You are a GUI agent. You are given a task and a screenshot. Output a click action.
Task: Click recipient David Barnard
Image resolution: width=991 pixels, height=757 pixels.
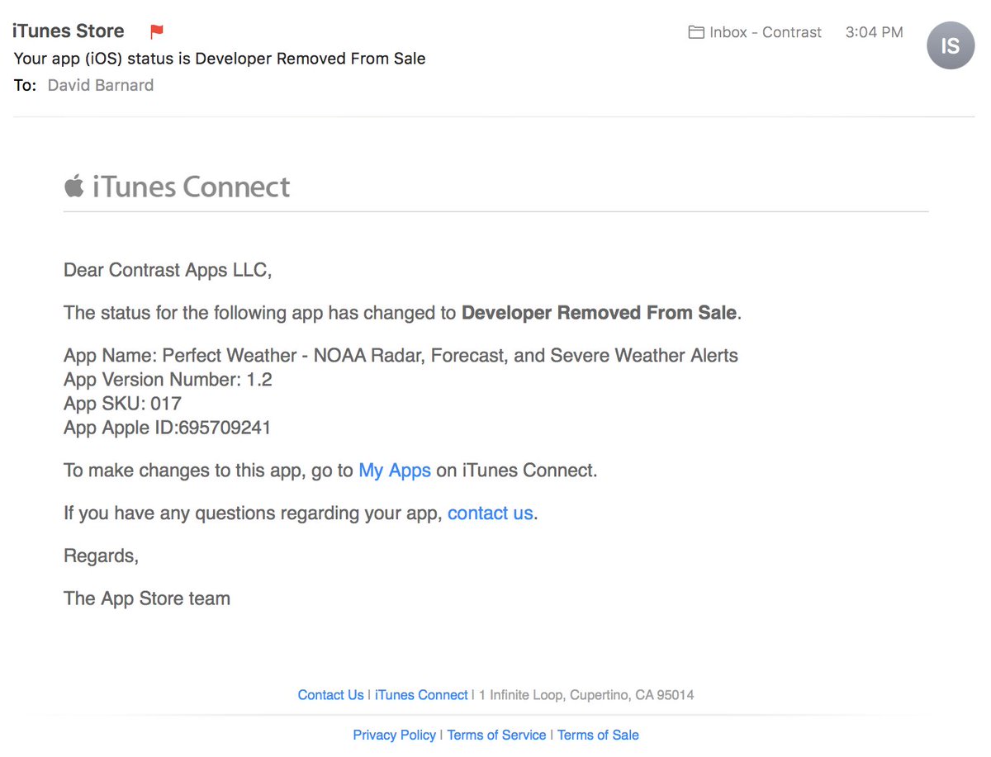click(101, 85)
